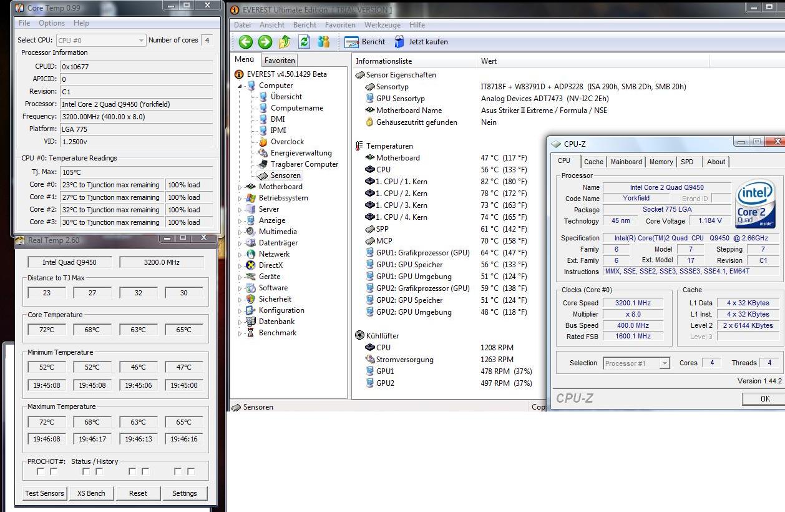Click the Overclock flame icon in tree
Viewport: 785px width, 512px height.
point(263,142)
